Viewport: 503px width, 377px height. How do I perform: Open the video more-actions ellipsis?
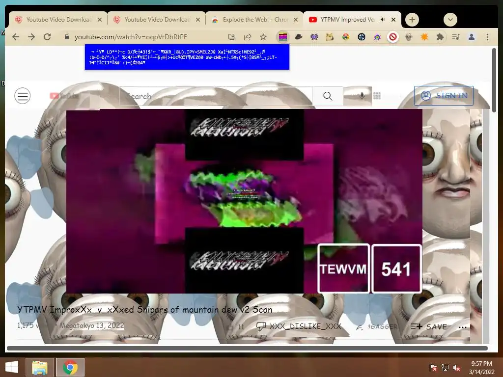tap(463, 327)
